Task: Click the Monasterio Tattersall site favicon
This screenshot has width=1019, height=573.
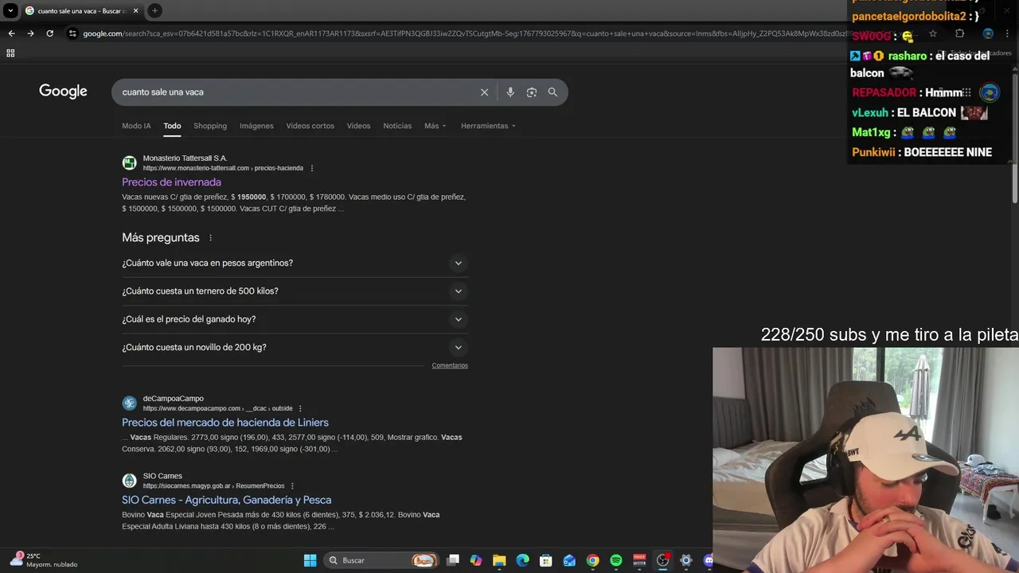Action: point(129,163)
